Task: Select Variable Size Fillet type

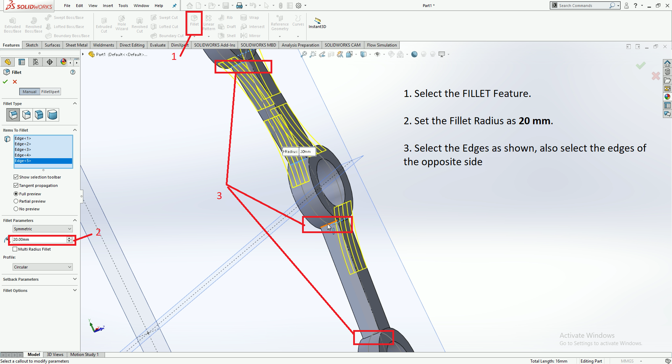Action: (26, 114)
